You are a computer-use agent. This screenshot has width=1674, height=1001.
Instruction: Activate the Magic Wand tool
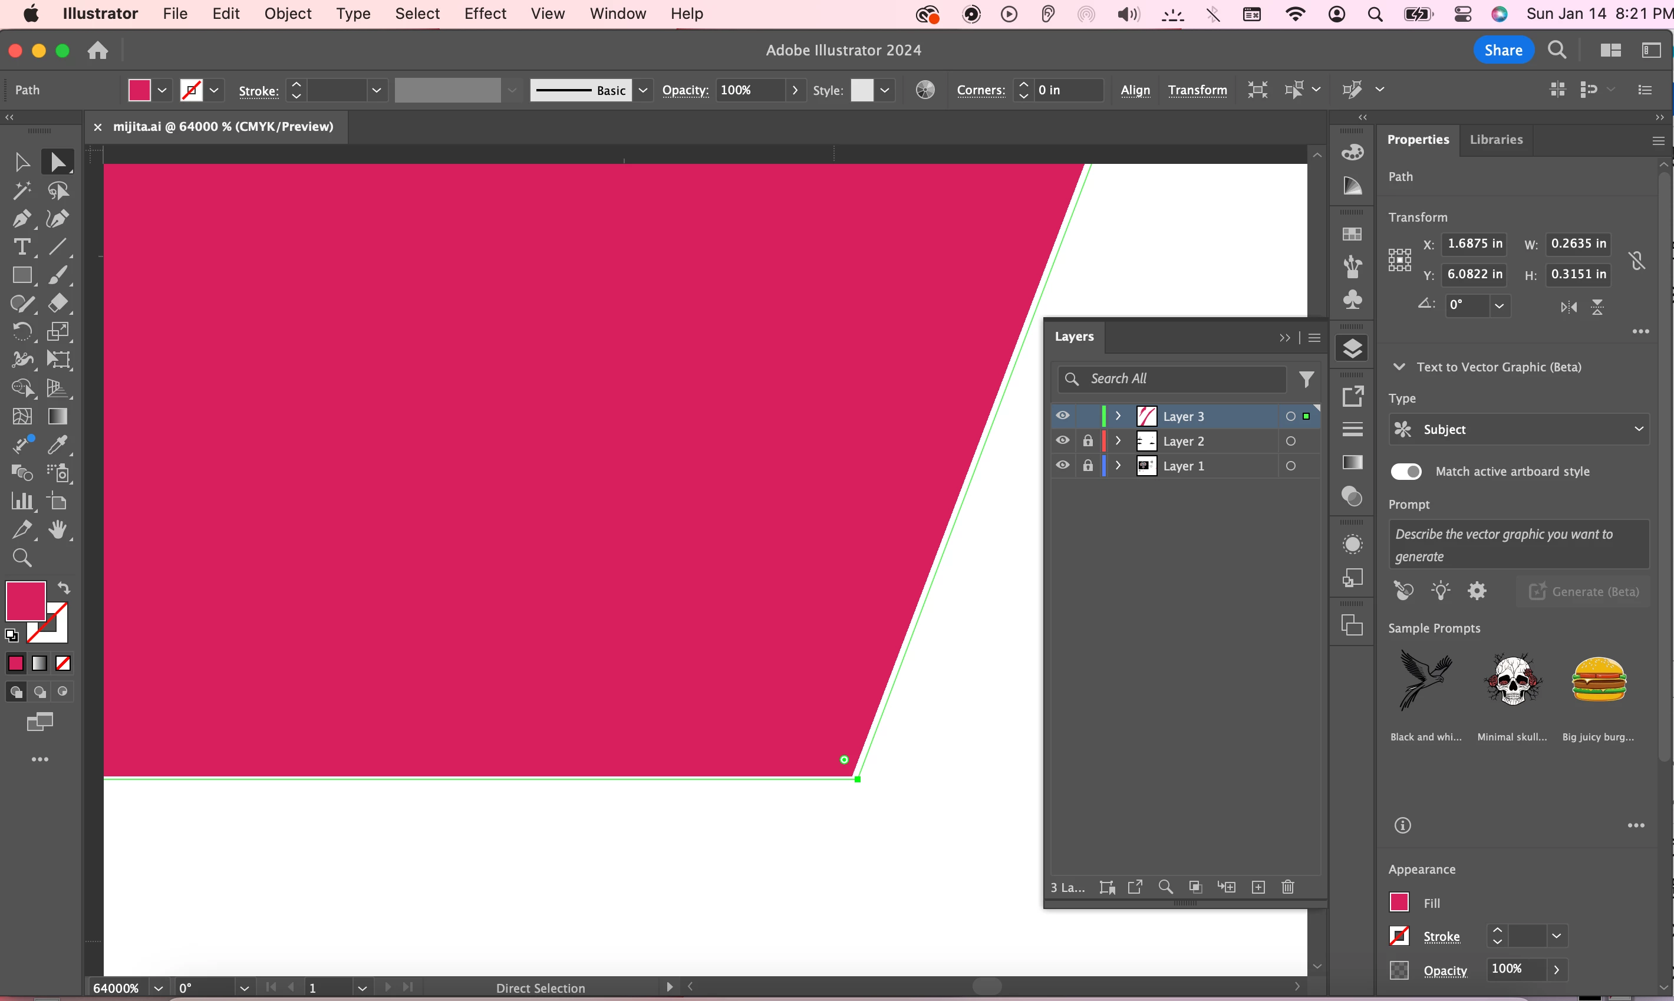[x=21, y=191]
